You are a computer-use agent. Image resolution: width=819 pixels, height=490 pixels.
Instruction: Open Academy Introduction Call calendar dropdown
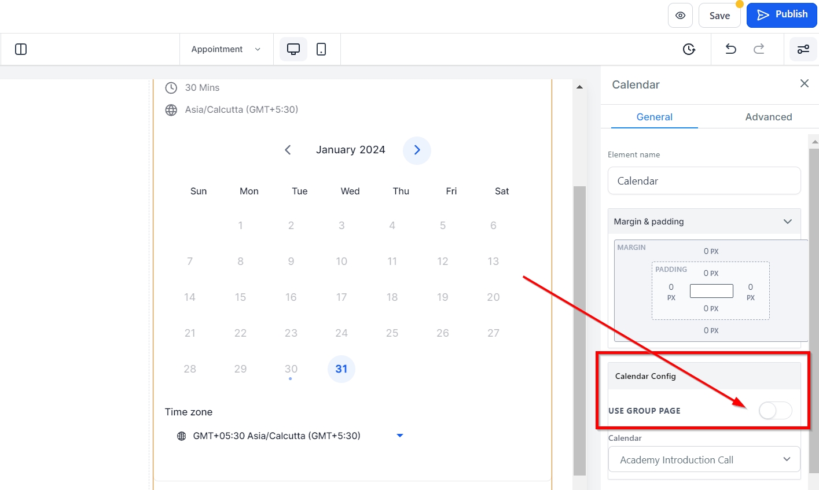coord(704,460)
